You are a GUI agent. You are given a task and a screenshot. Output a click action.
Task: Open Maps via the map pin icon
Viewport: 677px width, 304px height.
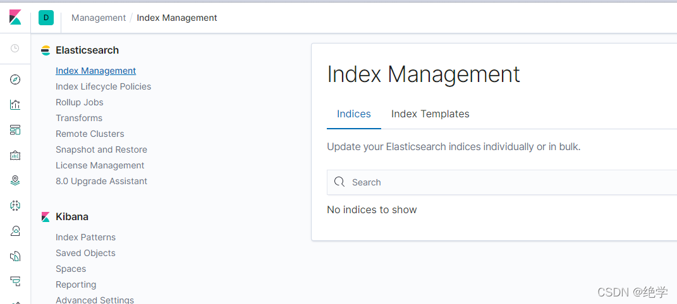click(x=15, y=180)
